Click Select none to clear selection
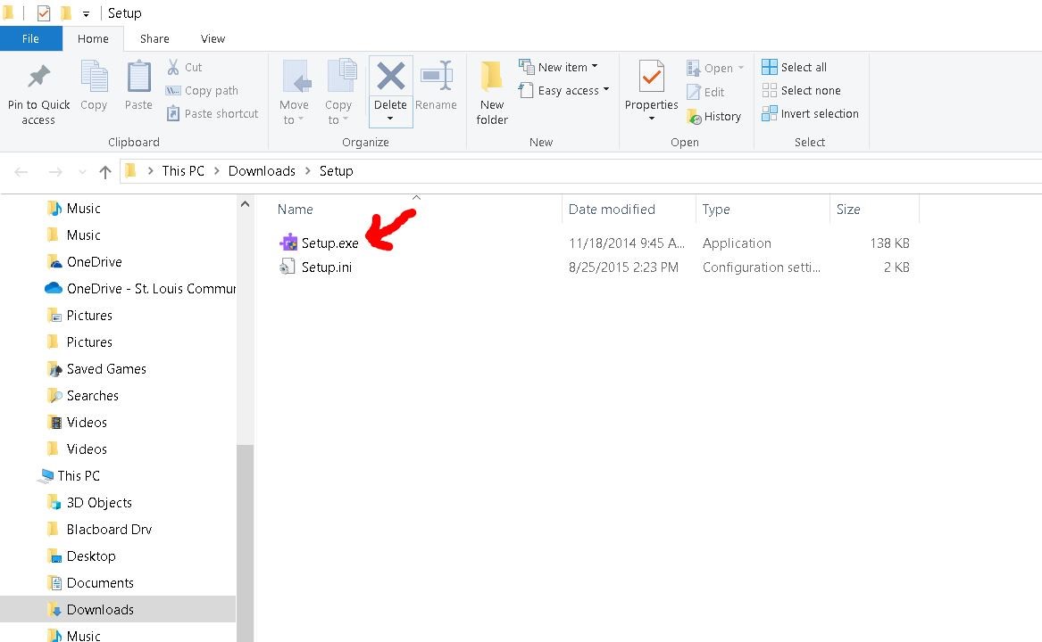Viewport: 1042px width, 642px height. [802, 90]
